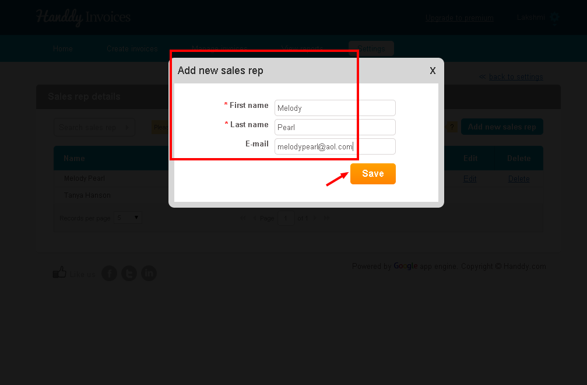Click the Upgrade to premium link
Viewport: 587px width, 385px height.
459,17
